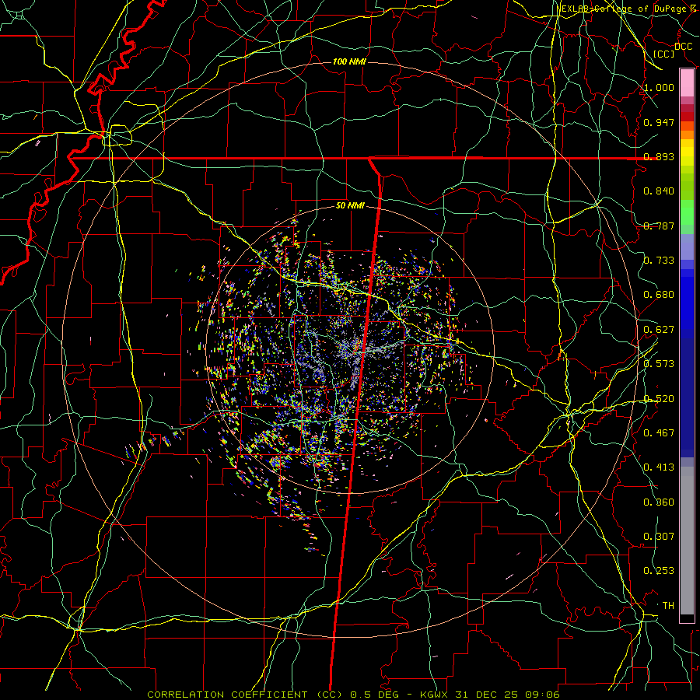This screenshot has width=700, height=700.
Task: Click the 0.520 scale value
Action: pos(659,399)
